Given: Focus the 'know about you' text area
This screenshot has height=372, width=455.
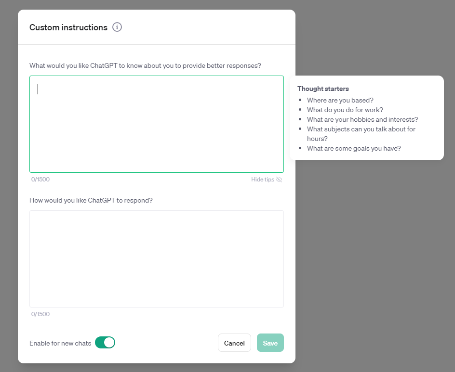Looking at the screenshot, I should coord(157,124).
